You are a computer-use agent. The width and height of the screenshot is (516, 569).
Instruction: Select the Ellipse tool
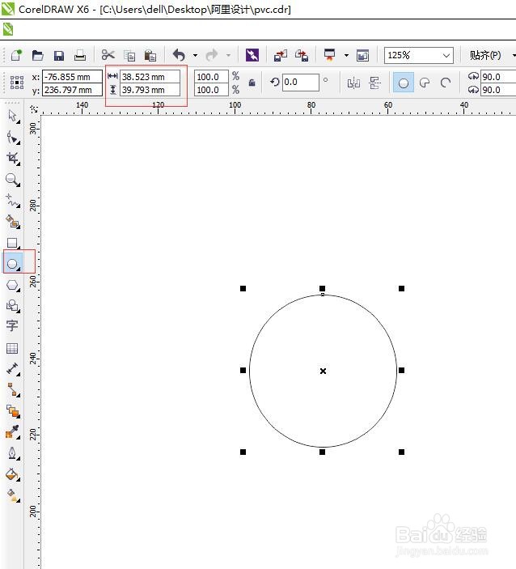pos(13,263)
